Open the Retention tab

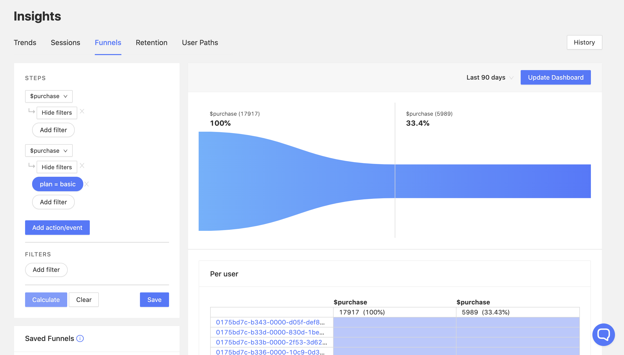click(151, 43)
